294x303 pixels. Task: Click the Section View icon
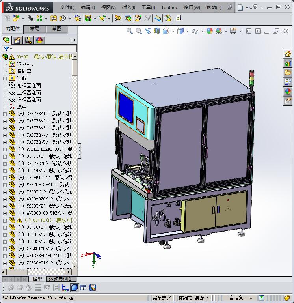point(157,31)
